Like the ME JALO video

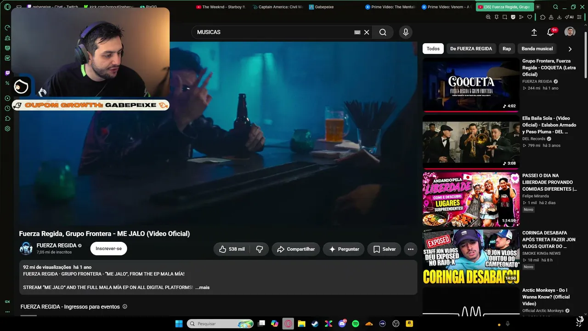tap(232, 249)
